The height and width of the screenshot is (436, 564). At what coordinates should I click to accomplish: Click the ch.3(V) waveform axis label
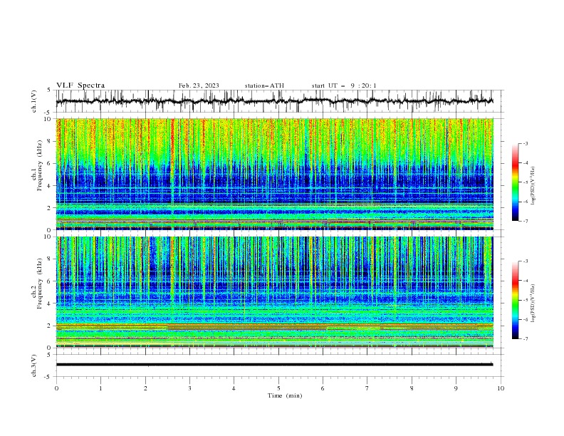pyautogui.click(x=34, y=365)
